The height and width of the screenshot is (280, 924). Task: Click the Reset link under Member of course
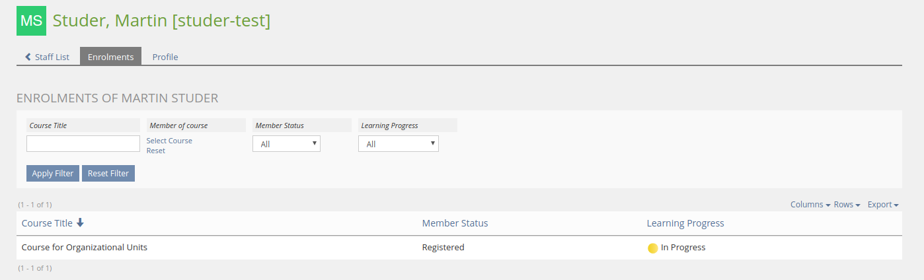[156, 151]
